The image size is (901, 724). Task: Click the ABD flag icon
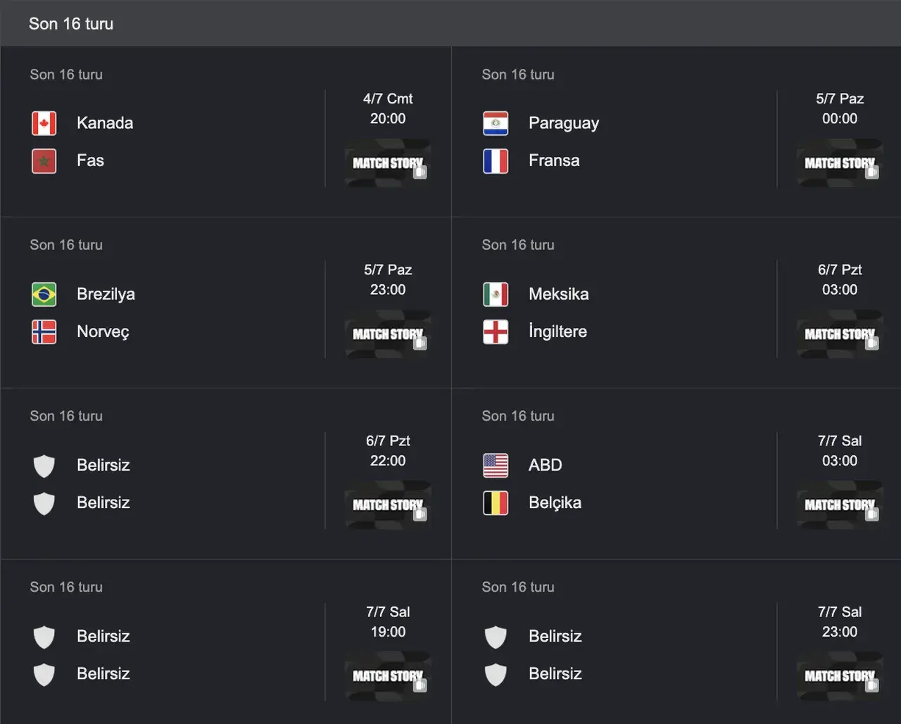[496, 465]
